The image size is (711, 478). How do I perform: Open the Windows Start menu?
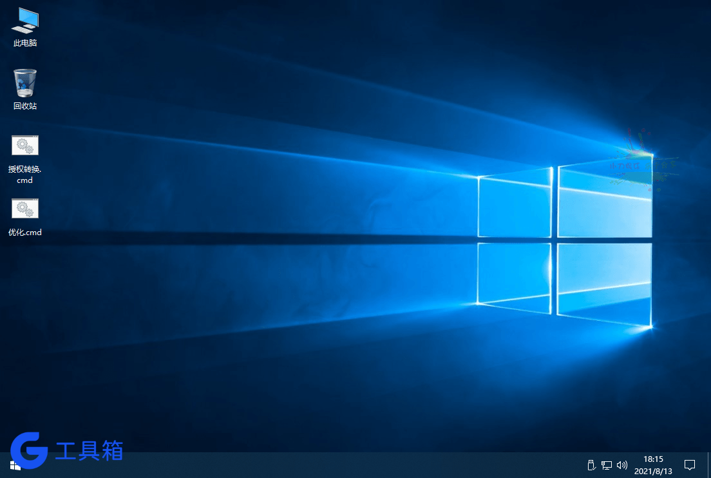click(15, 466)
